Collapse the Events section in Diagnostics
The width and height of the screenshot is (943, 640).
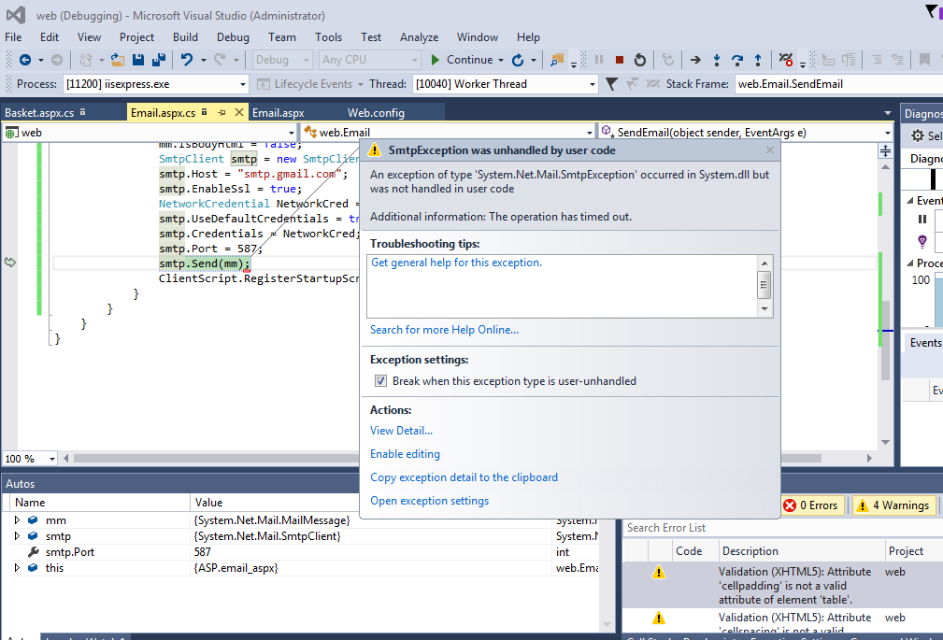[x=910, y=201]
